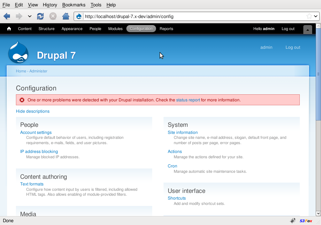Click the Drupal 7 site title

click(x=56, y=55)
